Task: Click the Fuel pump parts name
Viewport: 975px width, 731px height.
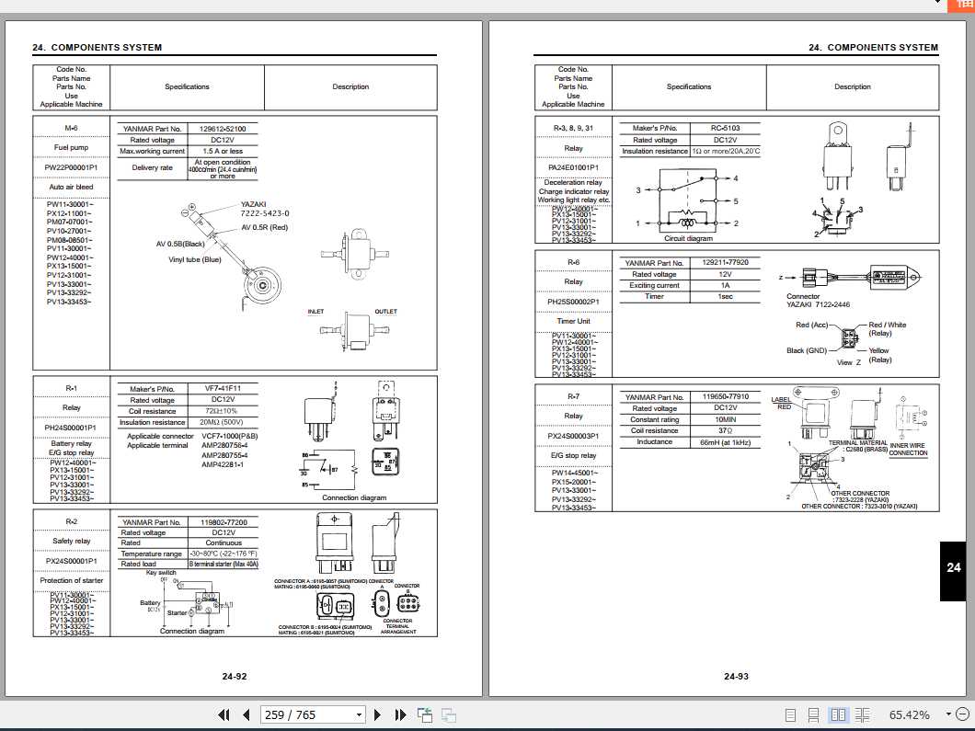Action: coord(72,147)
